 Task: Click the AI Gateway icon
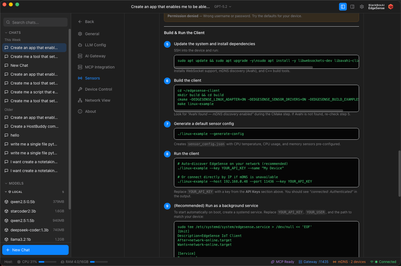(80, 56)
